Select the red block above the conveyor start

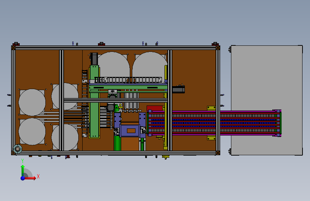click(154, 108)
